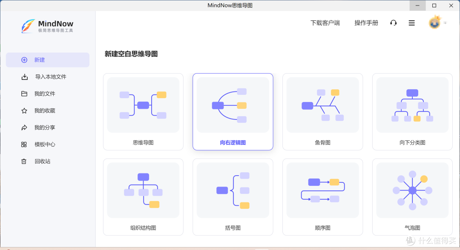This screenshot has width=460, height=250.
Task: Select the 新建 sidebar item
Action: coord(48,60)
